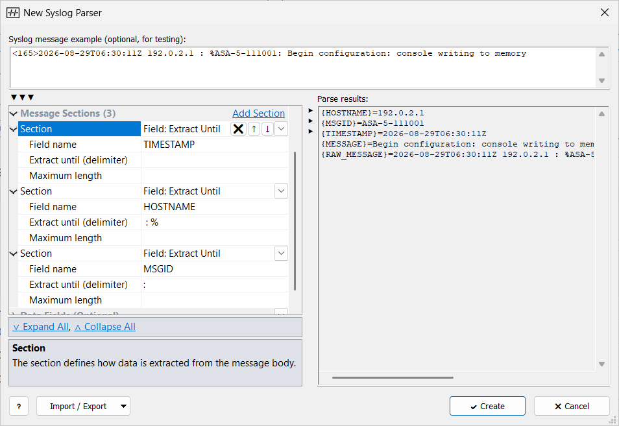This screenshot has width=619, height=426.
Task: Click the Add Section link
Action: (259, 113)
